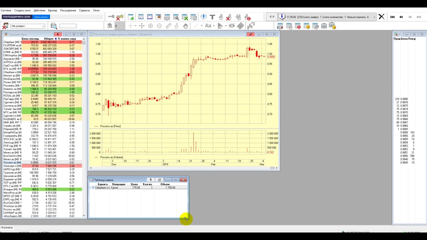Click the bar chart icon in drawing toolbar
The width and height of the screenshot is (427, 240).
[x=251, y=26]
